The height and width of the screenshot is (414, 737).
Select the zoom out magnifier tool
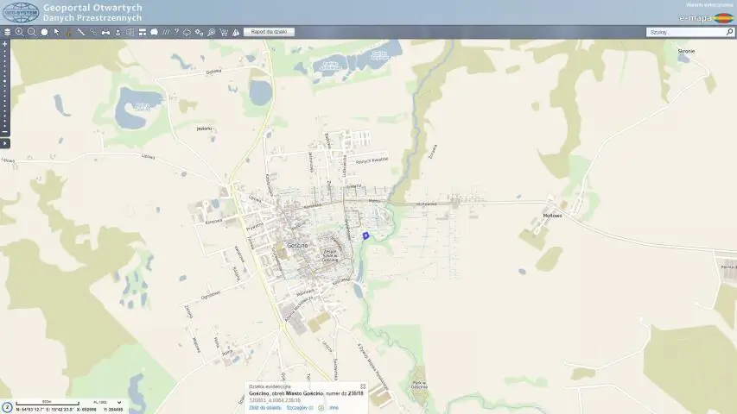click(x=31, y=32)
